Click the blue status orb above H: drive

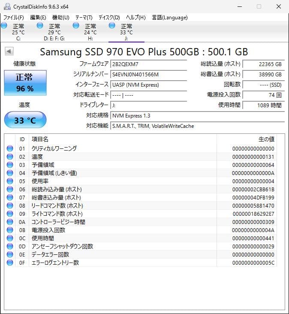(76, 25)
